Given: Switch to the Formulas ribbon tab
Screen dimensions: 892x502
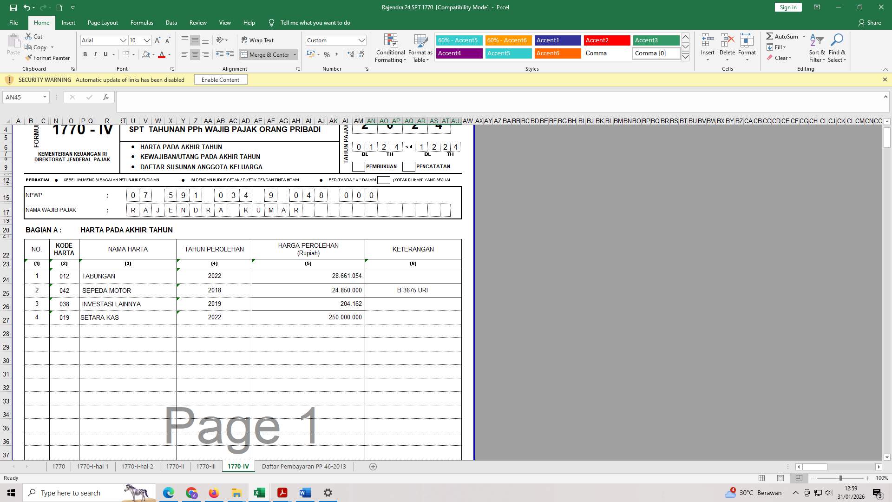Looking at the screenshot, I should coord(142,22).
